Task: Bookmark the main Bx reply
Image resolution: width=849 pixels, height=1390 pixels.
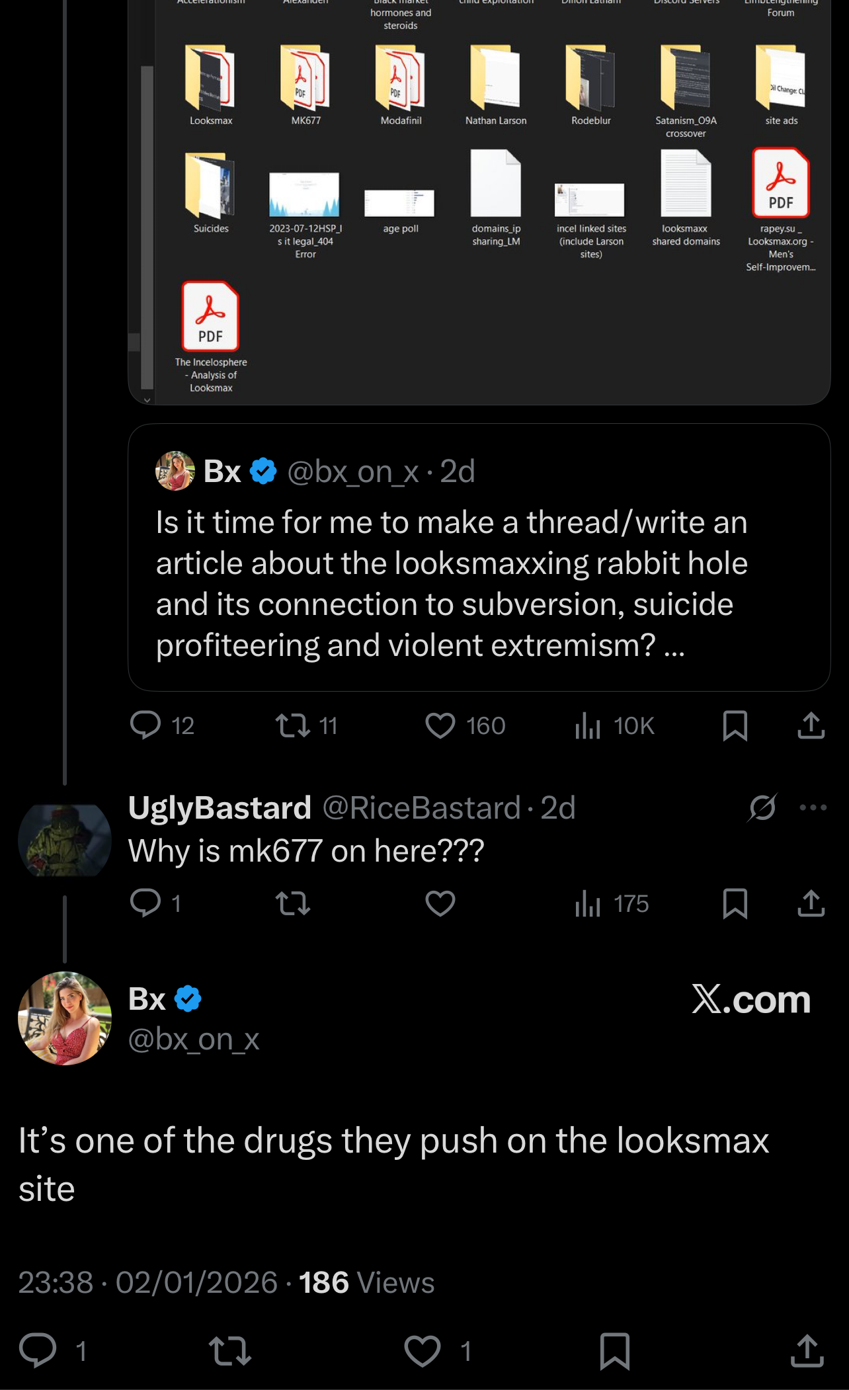Action: [x=614, y=1350]
